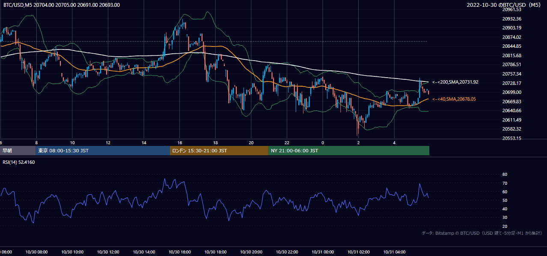Click price axis value 20582.32

point(511,129)
